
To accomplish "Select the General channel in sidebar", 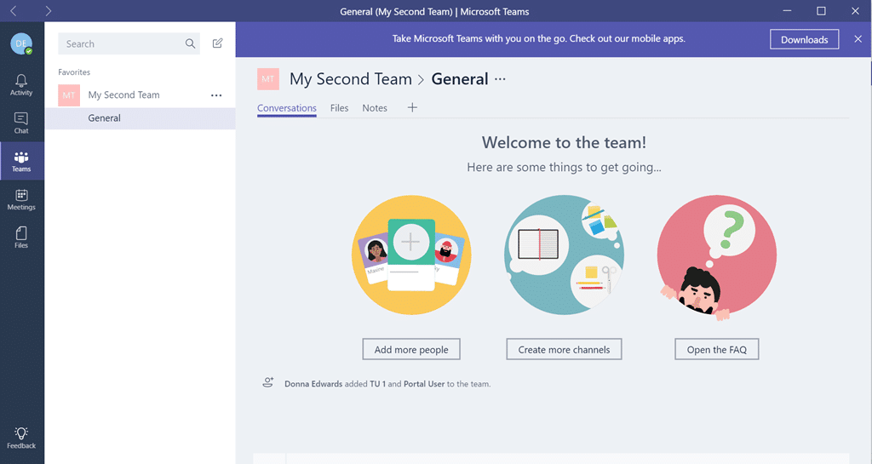I will coord(141,118).
